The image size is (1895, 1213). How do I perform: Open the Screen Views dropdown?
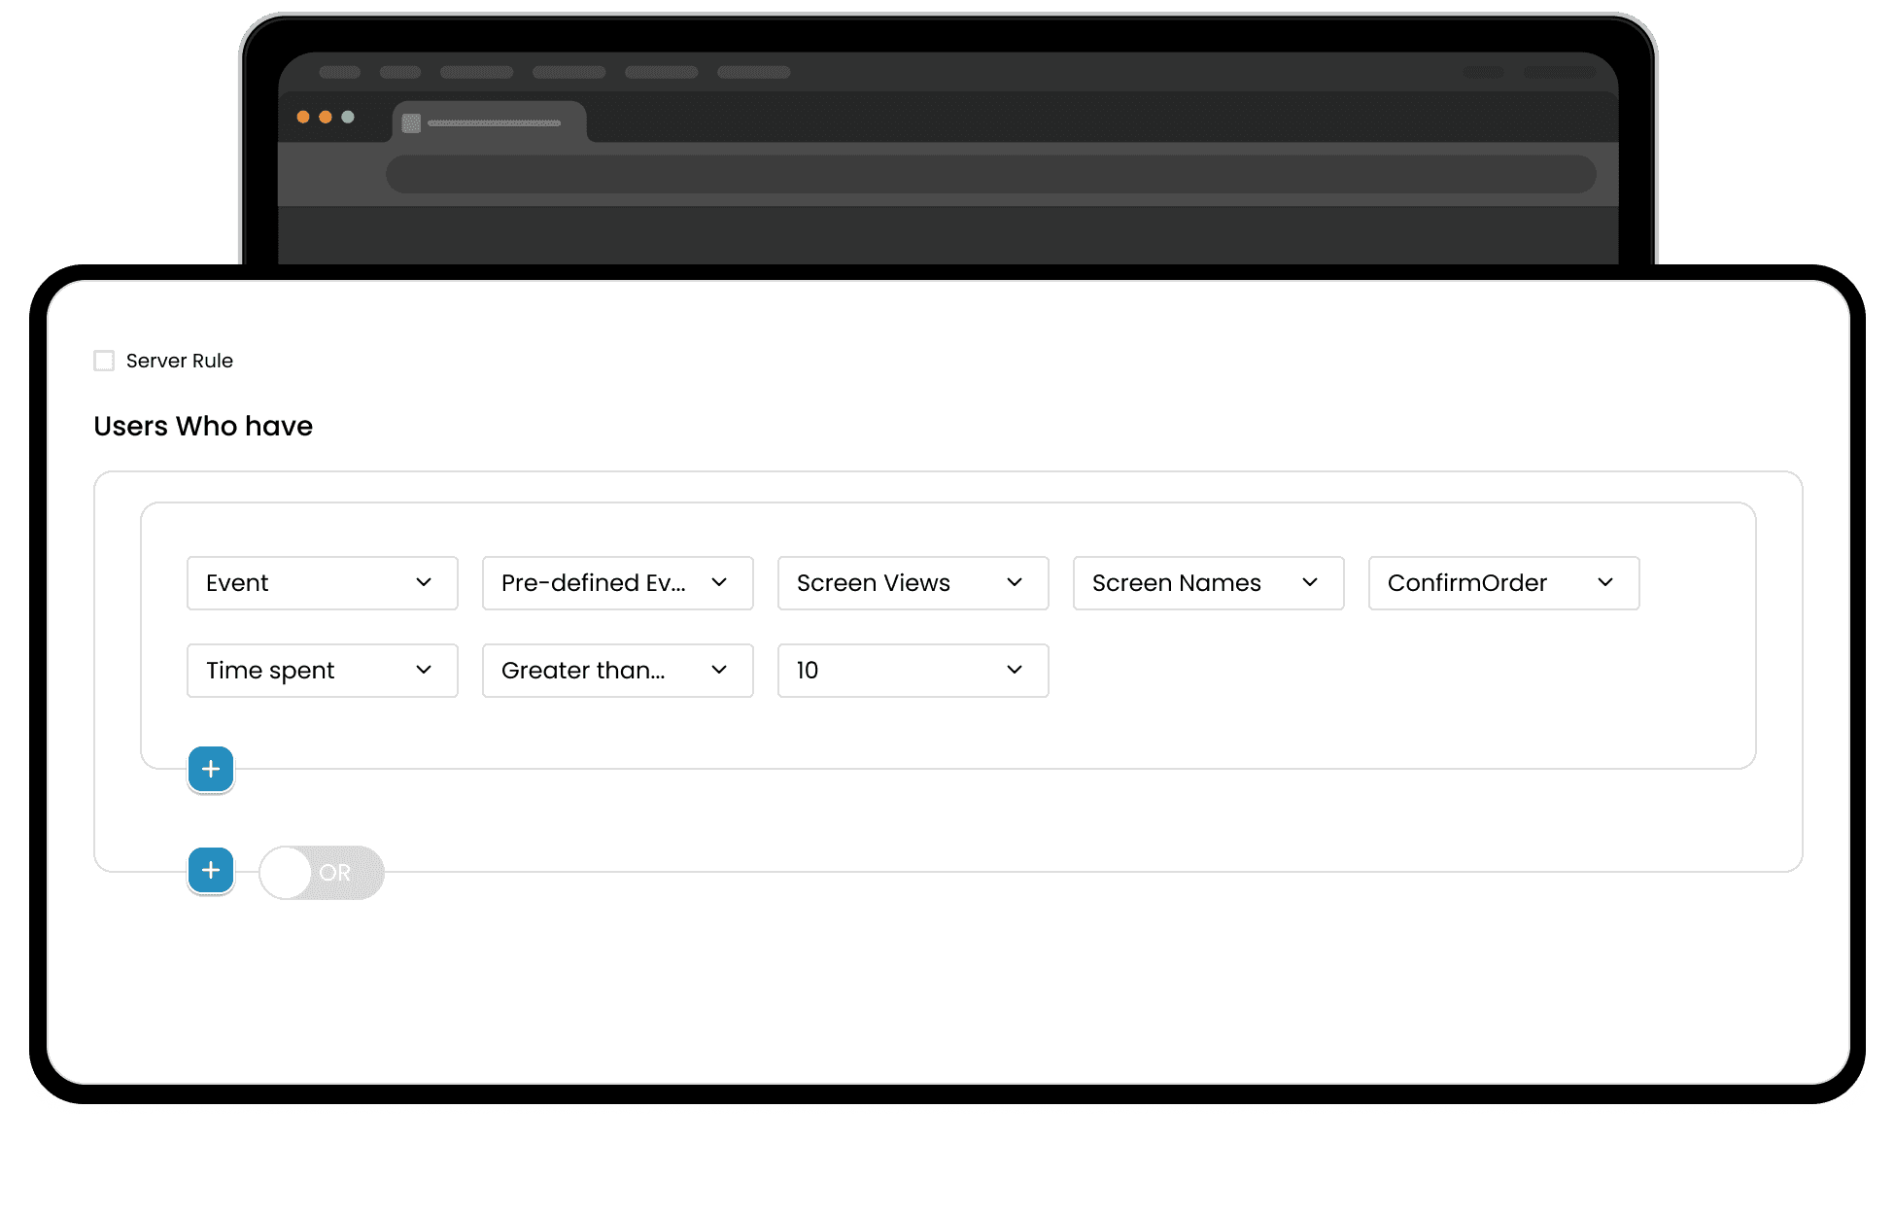coord(913,583)
